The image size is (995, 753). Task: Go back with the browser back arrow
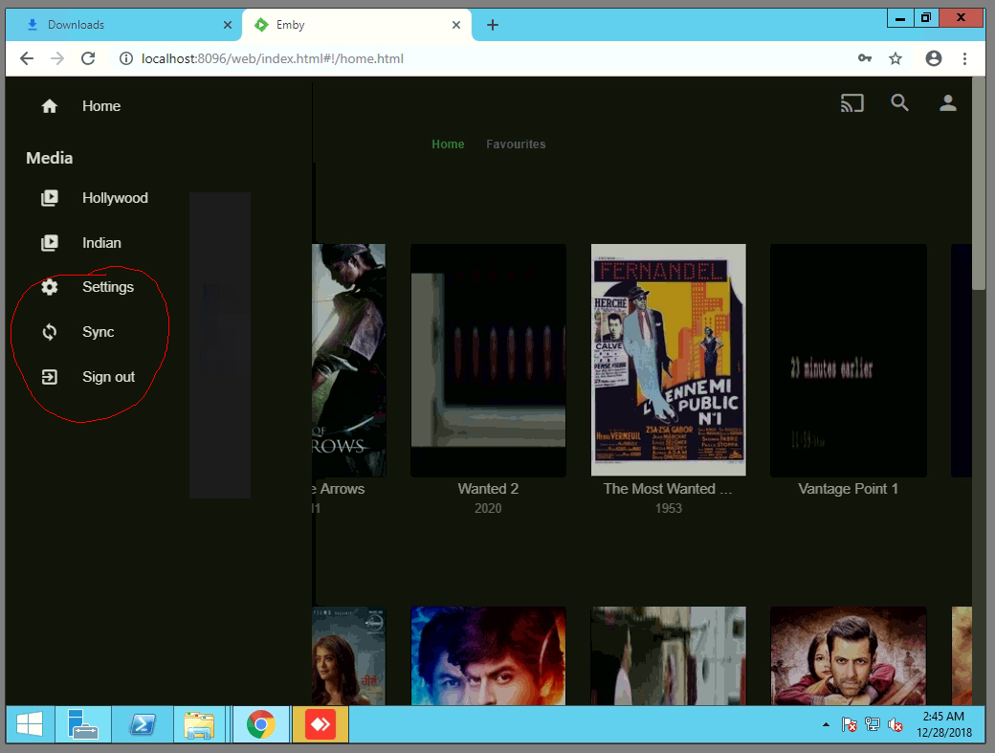27,58
